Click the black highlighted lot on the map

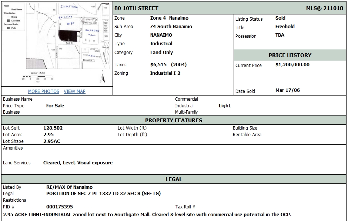tap(69, 36)
